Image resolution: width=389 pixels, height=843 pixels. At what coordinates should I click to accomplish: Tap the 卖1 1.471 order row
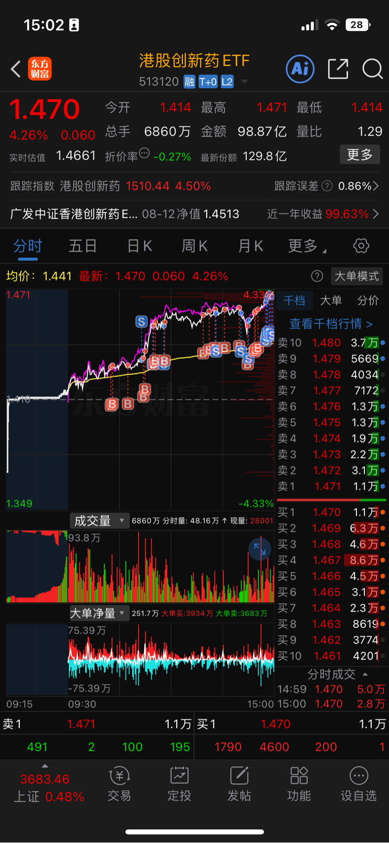[331, 486]
